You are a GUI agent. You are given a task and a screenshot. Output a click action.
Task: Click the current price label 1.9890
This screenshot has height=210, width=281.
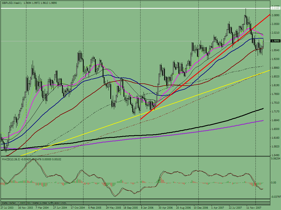275,41
